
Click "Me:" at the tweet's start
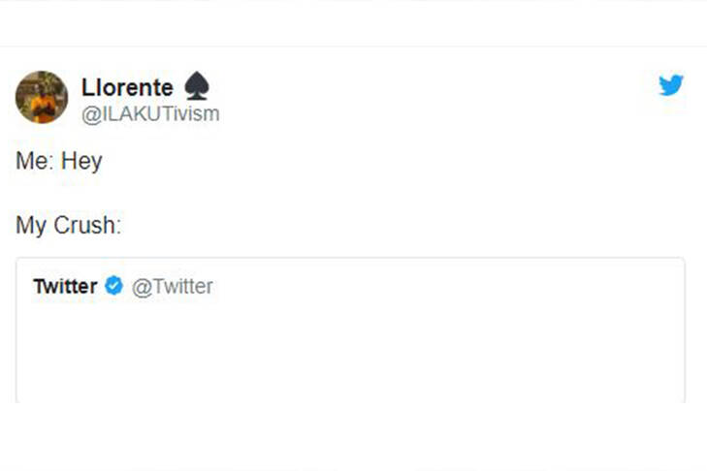click(35, 162)
